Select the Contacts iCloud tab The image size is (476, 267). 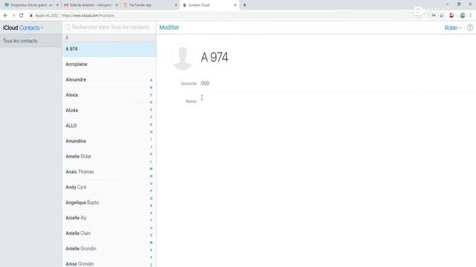click(x=209, y=5)
